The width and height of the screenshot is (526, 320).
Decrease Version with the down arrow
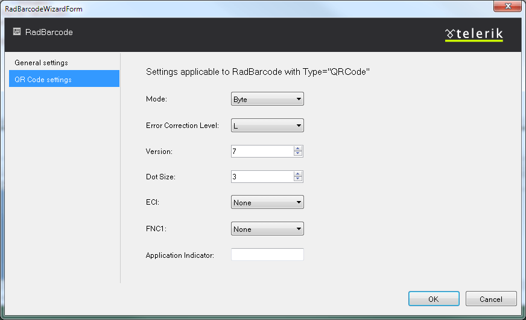[297, 154]
